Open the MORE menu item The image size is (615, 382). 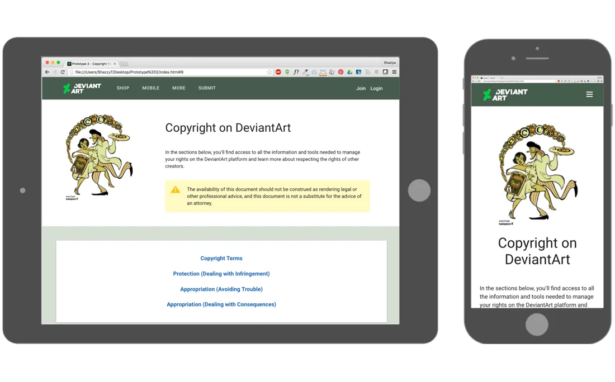coord(179,88)
